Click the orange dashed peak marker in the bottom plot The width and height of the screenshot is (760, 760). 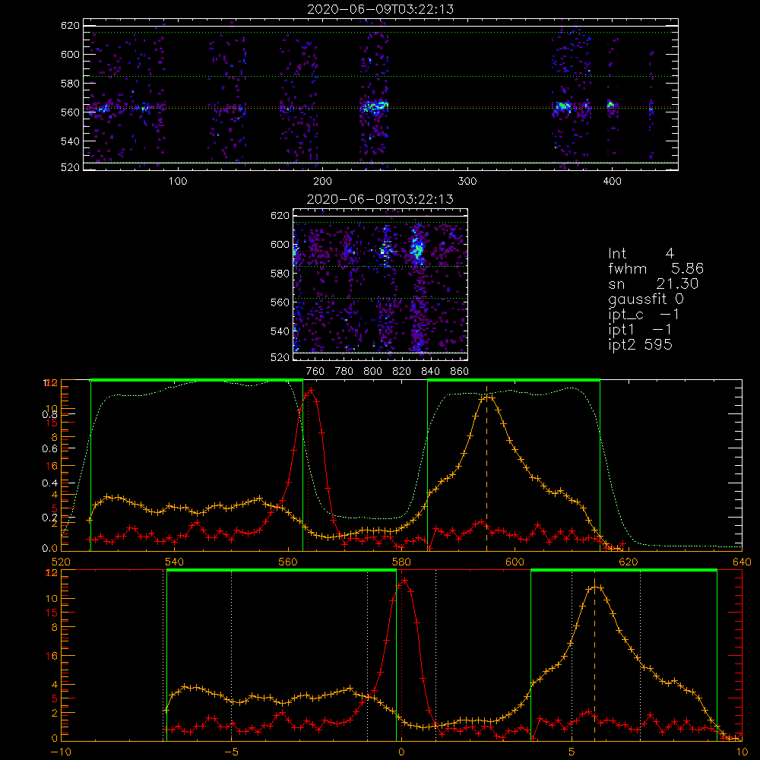point(595,659)
